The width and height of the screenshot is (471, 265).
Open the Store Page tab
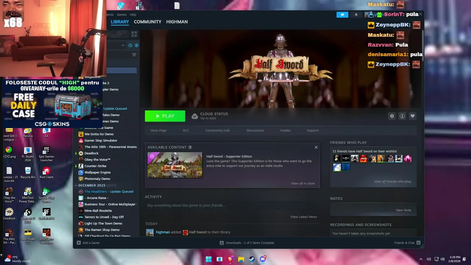[x=158, y=130]
